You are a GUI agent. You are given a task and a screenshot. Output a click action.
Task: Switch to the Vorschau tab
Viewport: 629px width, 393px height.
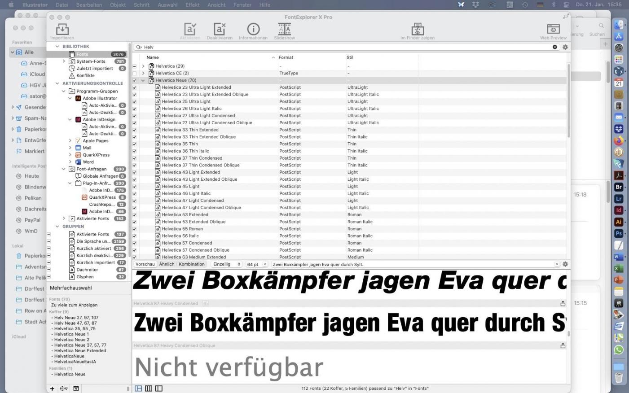145,264
